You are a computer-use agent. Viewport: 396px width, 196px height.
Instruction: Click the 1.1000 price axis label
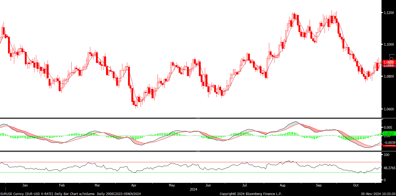[389, 44]
